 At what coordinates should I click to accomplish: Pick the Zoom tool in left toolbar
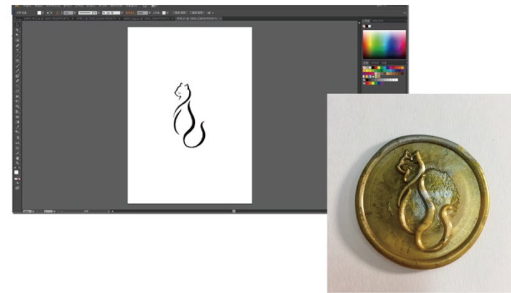pos(17,164)
